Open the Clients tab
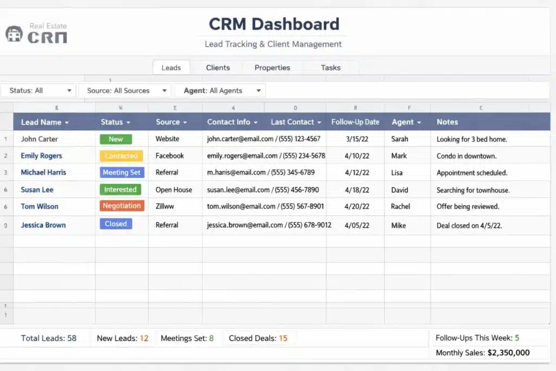Viewport: 556px width, 371px height. click(218, 67)
